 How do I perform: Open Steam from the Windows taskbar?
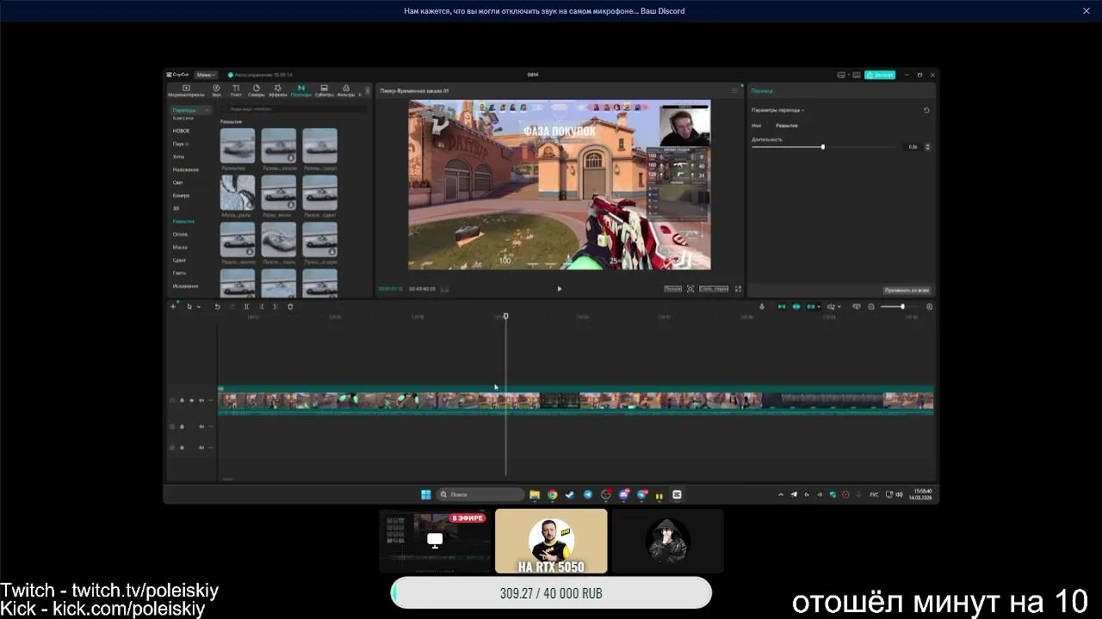[x=570, y=494]
